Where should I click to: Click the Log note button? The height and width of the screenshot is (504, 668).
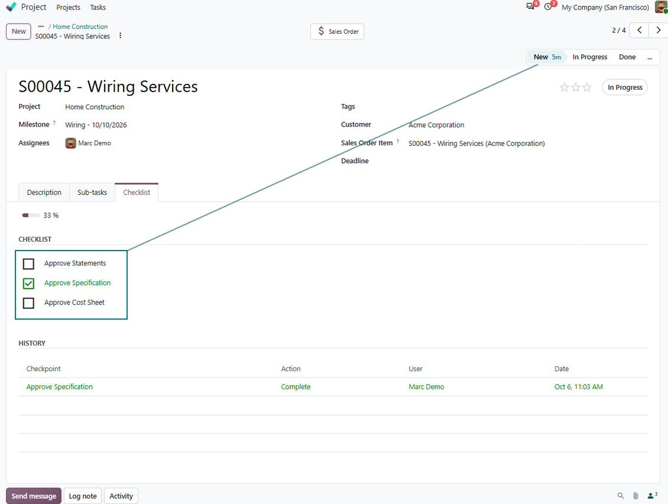83,496
